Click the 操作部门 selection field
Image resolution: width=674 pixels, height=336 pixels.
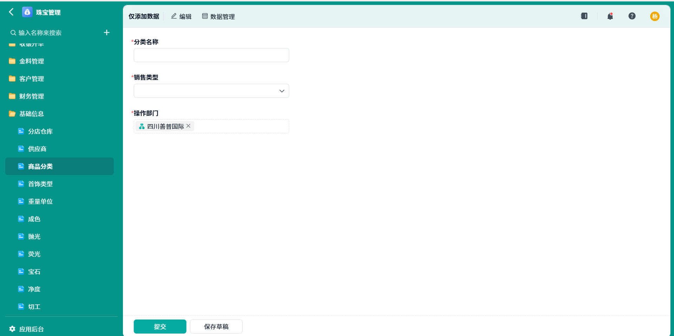[211, 126]
